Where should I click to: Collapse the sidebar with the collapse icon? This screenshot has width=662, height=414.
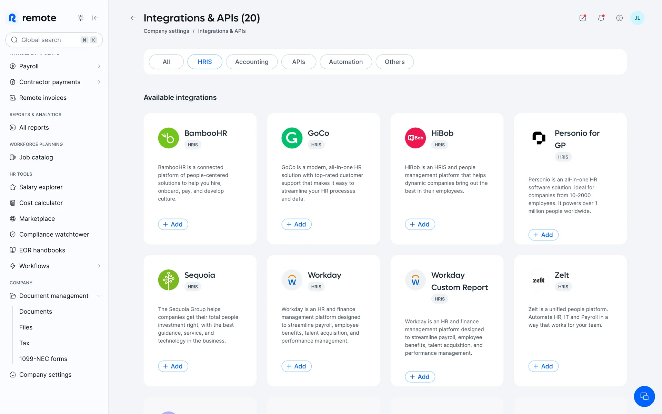pyautogui.click(x=96, y=18)
